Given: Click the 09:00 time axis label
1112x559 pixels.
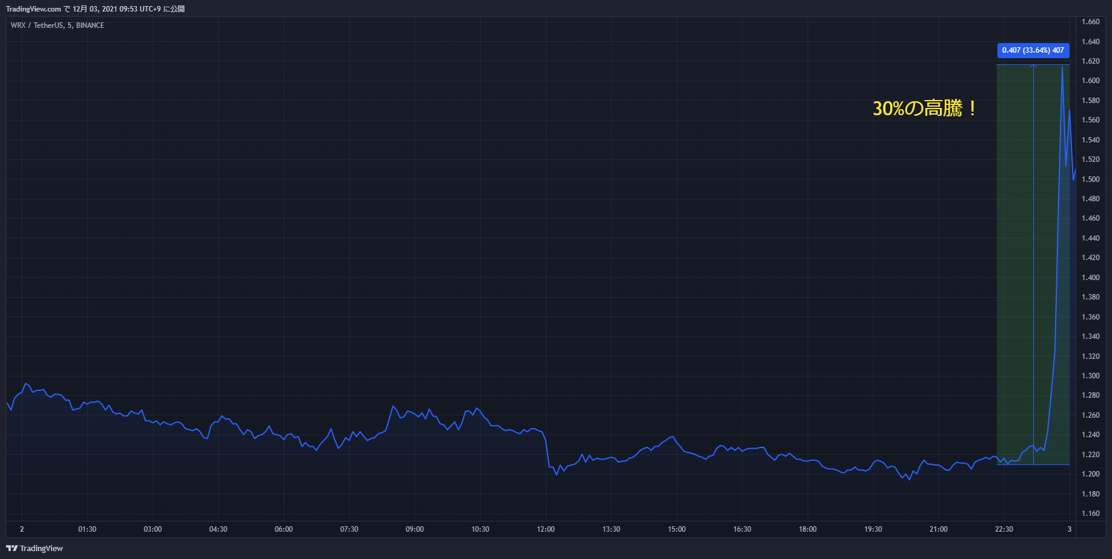Looking at the screenshot, I should click(415, 529).
